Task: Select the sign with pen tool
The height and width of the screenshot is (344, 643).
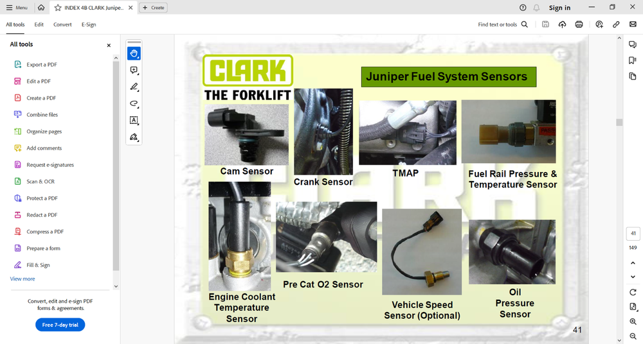Action: pyautogui.click(x=134, y=137)
